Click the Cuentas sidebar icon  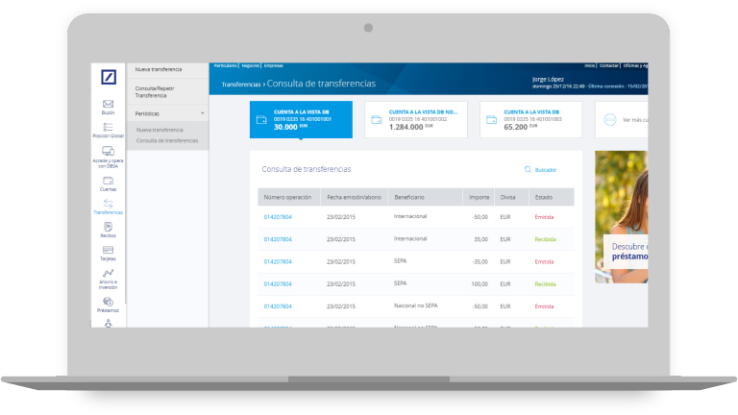[x=109, y=179]
